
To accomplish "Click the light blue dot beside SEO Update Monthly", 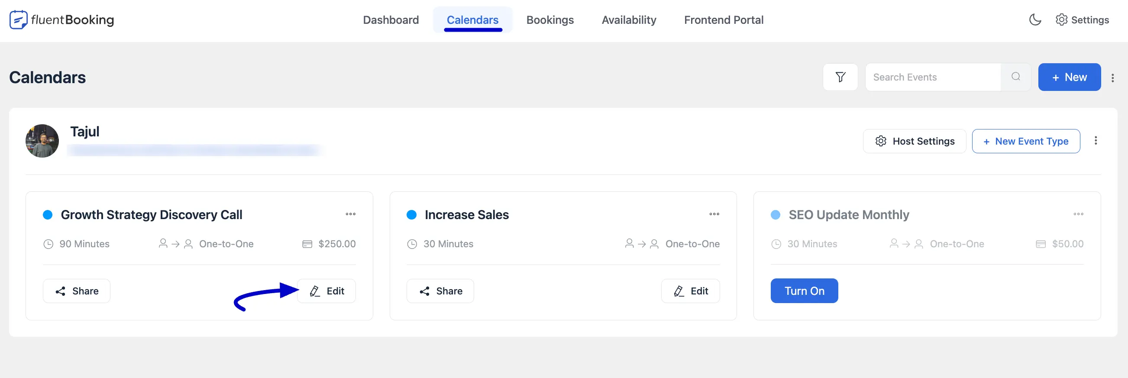I will (x=775, y=215).
